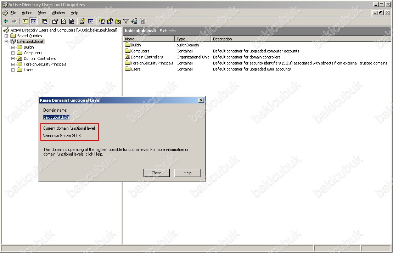Expand the Users tree node
Screen dimensions: 393x253
(x=13, y=70)
